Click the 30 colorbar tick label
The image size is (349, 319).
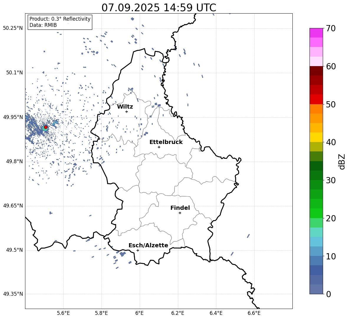331,180
